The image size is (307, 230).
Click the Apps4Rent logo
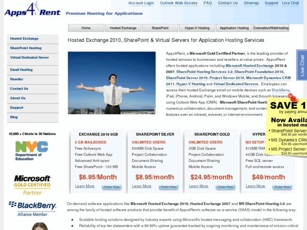[33, 9]
